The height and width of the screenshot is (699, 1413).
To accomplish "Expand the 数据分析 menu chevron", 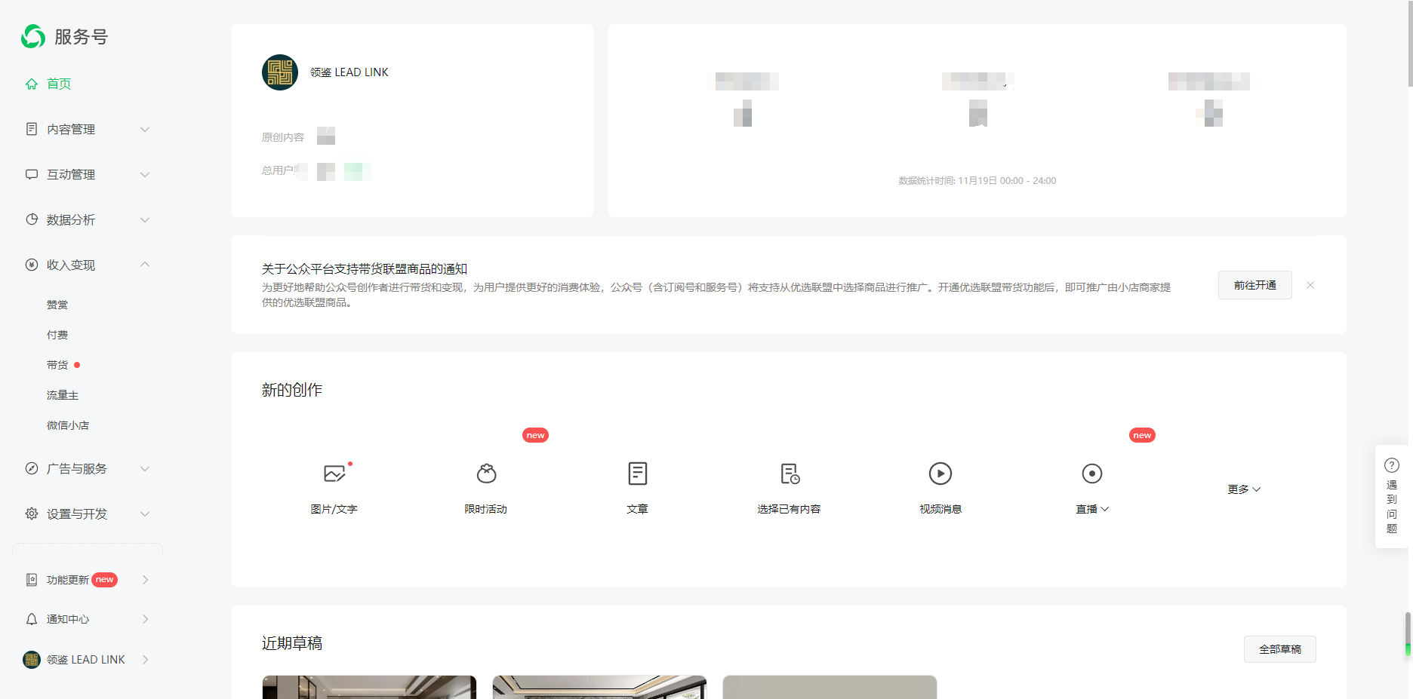I will tap(145, 219).
